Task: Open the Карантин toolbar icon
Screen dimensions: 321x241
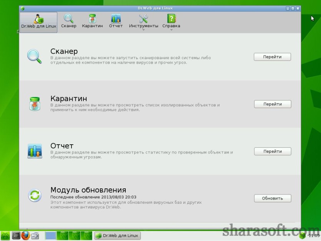Action: click(x=92, y=21)
